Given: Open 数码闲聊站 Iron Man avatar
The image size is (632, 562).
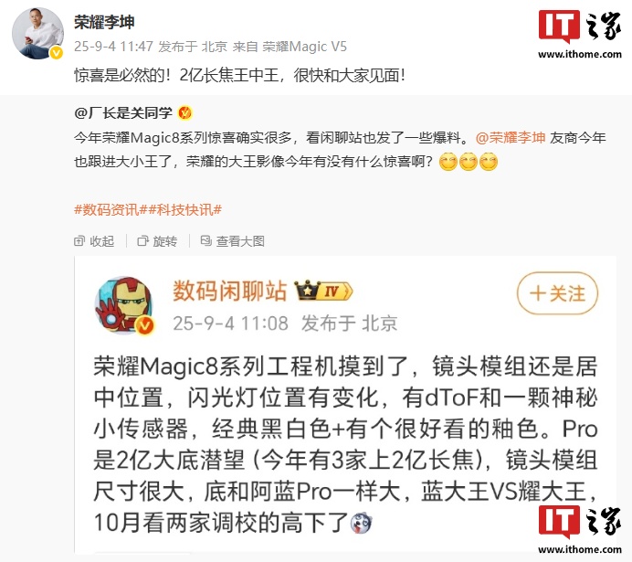Looking at the screenshot, I should pyautogui.click(x=124, y=305).
